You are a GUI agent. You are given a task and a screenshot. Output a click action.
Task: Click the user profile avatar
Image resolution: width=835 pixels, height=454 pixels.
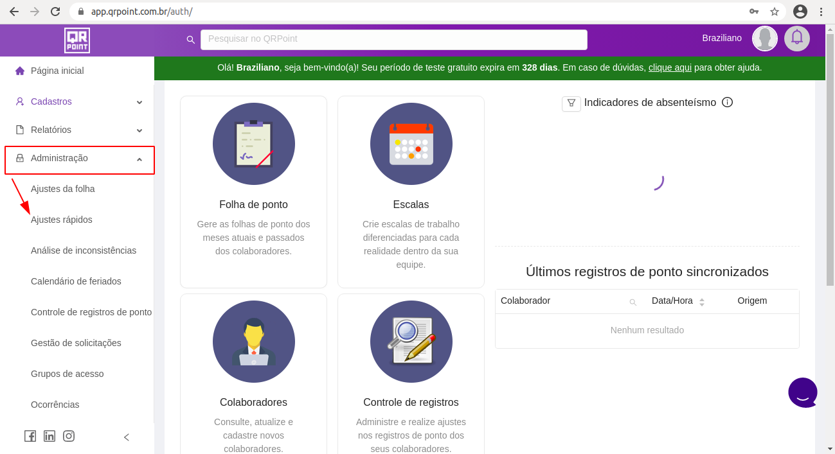pyautogui.click(x=765, y=39)
